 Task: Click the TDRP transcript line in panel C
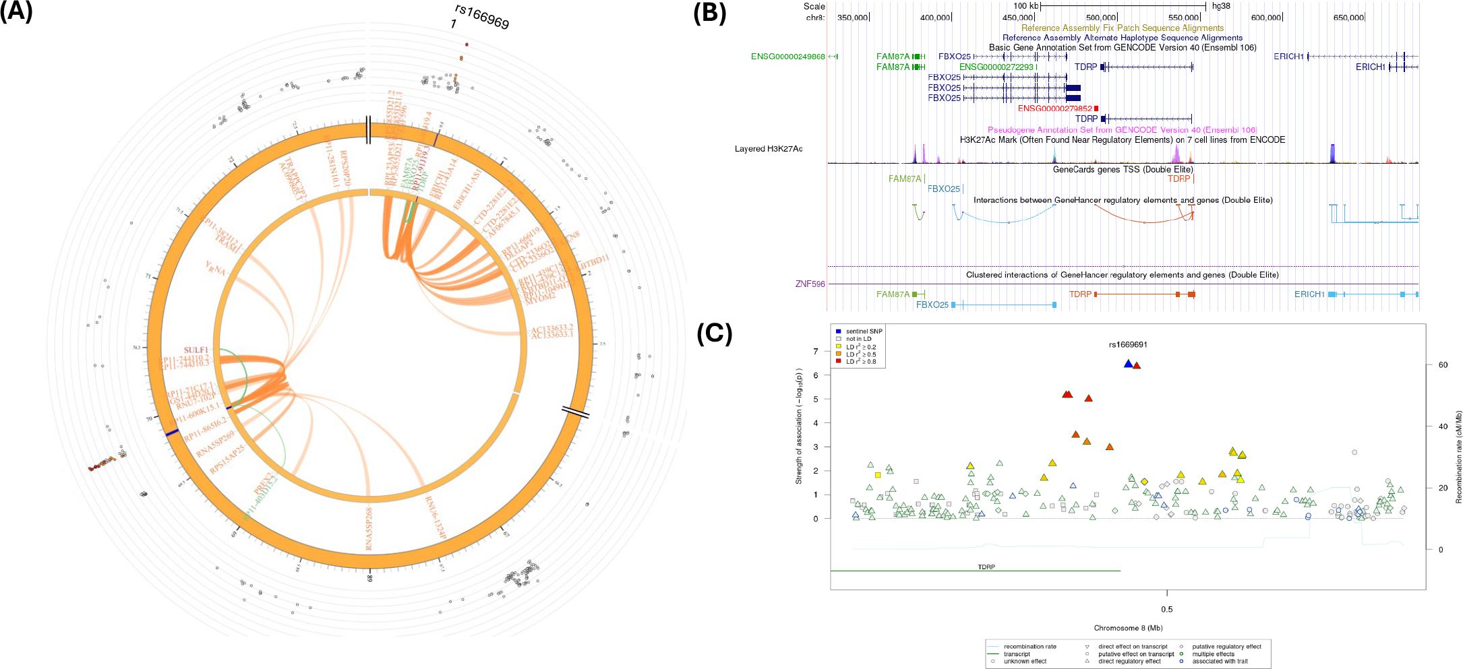[x=975, y=571]
